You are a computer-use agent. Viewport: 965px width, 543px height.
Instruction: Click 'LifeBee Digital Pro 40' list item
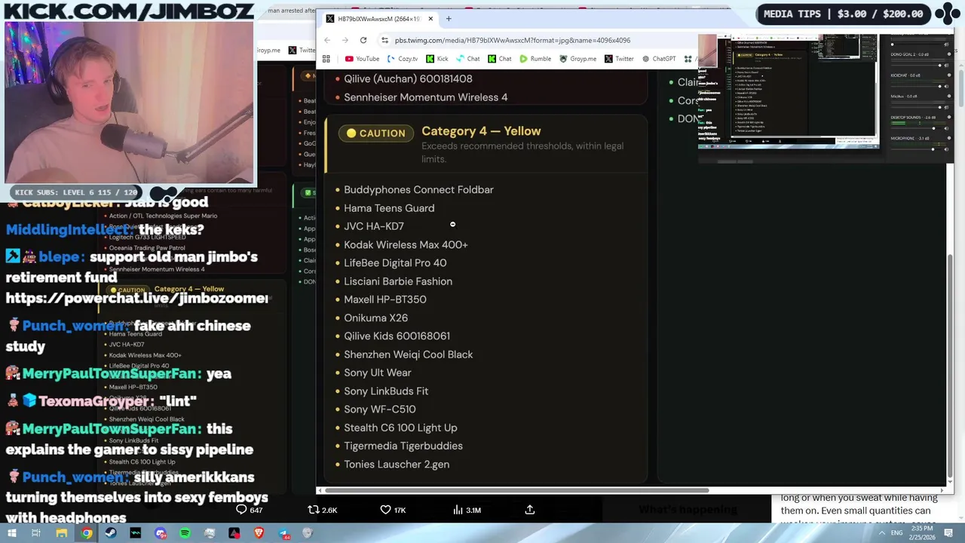(x=395, y=262)
